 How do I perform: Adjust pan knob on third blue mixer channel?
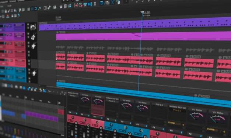point(141,130)
